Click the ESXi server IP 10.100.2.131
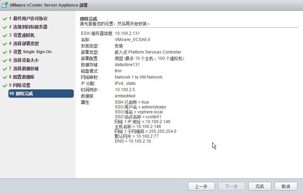This screenshot has height=193, width=303. 127,33
